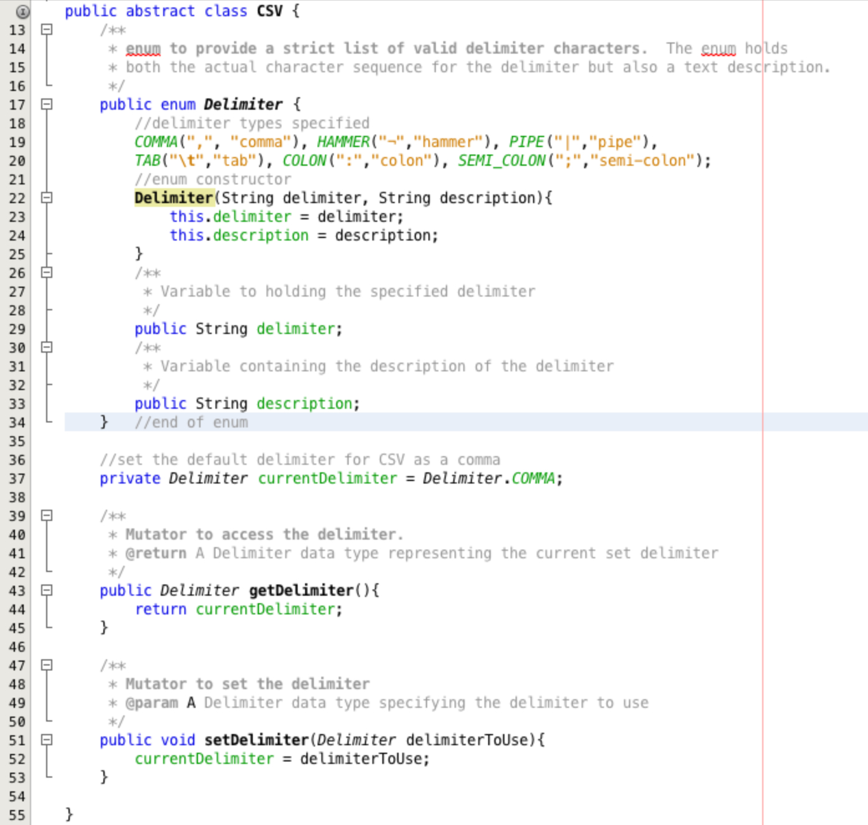Click the COLON enum constant on line 20
This screenshot has width=868, height=825.
pyautogui.click(x=304, y=161)
